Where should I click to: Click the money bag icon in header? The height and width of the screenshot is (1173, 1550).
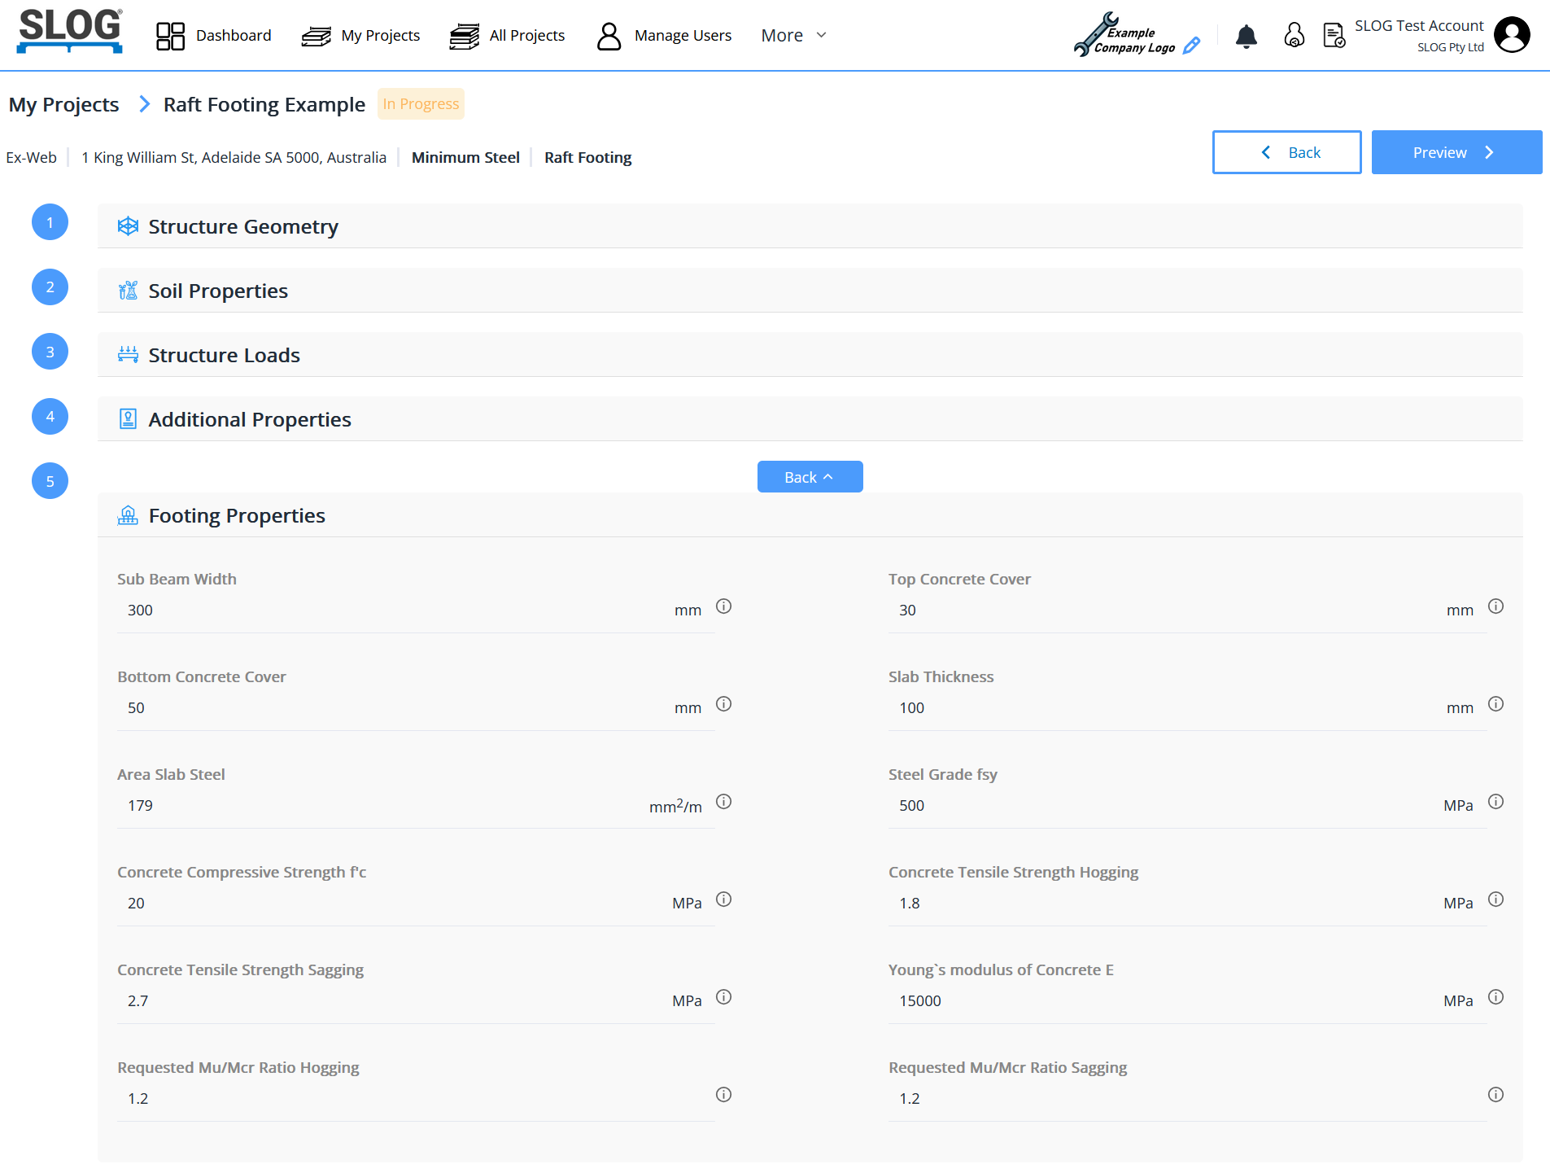coord(1294,36)
